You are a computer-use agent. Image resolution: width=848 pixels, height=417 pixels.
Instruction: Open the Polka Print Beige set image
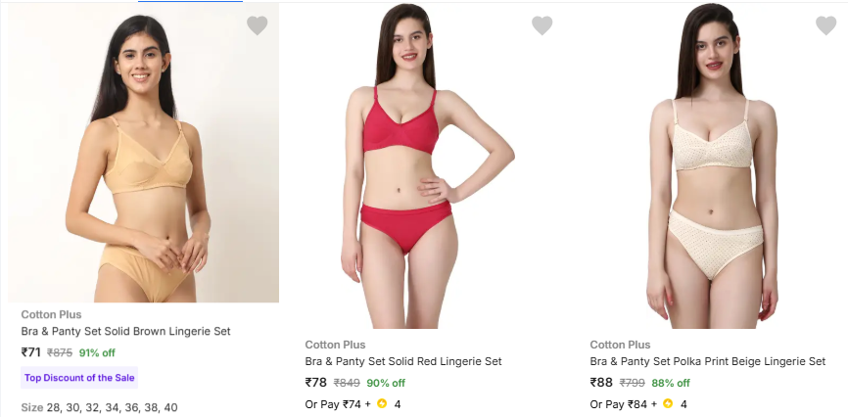click(x=712, y=166)
